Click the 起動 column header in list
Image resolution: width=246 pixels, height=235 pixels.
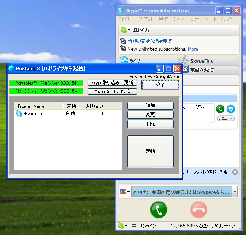(x=71, y=106)
